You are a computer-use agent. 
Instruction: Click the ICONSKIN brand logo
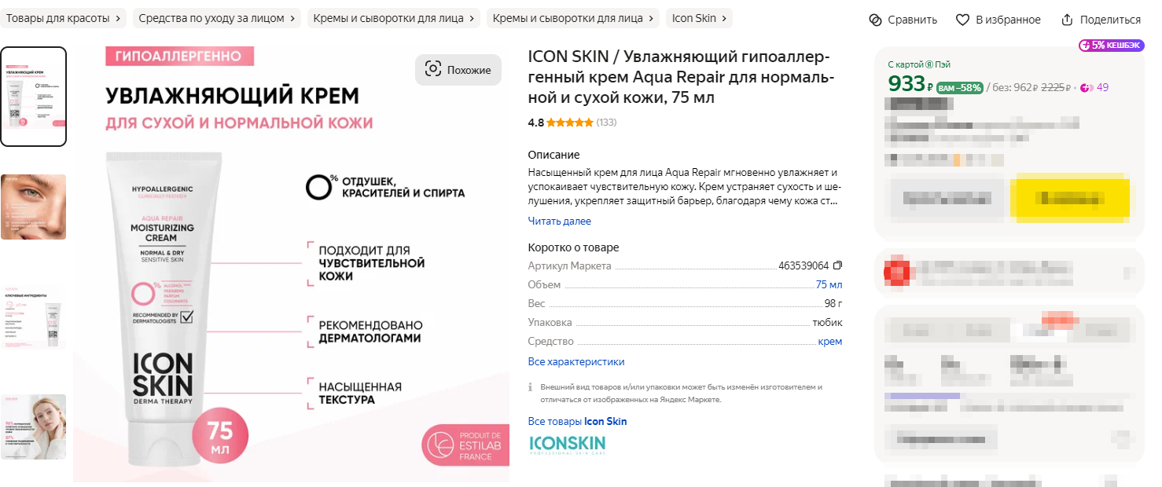click(x=567, y=445)
